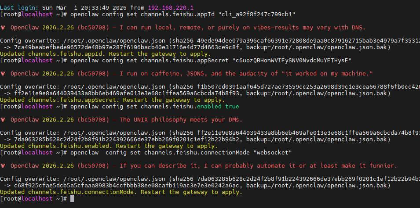Click 'The UNIX philosophy meets your DMs.'

181,119
